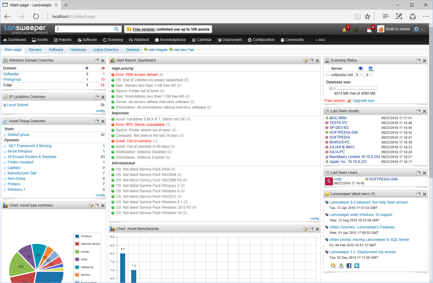The image size is (433, 283).
Task: Close the Asset Group Overview widget
Action: point(103,121)
